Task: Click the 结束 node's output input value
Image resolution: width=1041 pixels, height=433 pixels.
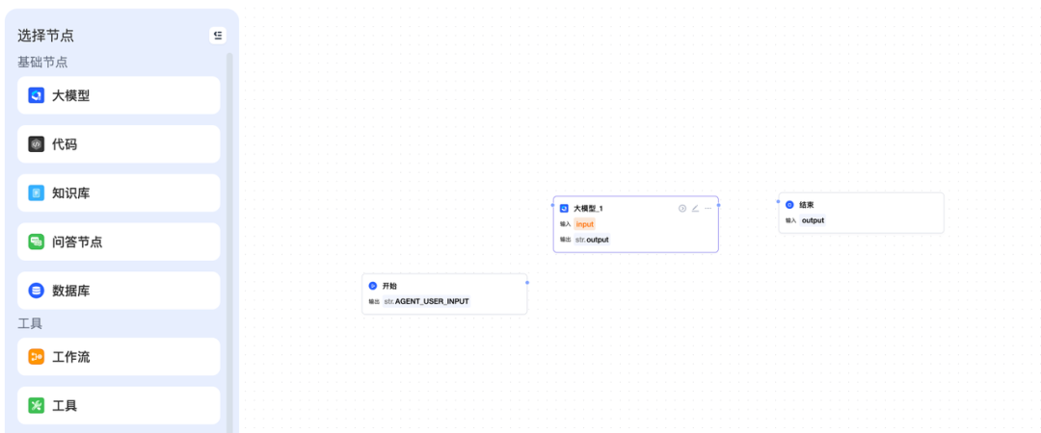Action: pyautogui.click(x=813, y=220)
